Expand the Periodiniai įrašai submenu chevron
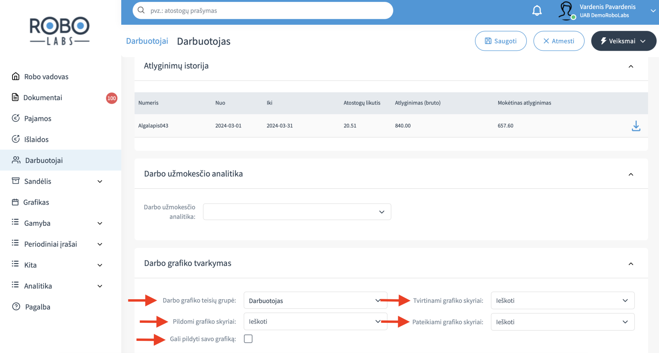 tap(100, 244)
